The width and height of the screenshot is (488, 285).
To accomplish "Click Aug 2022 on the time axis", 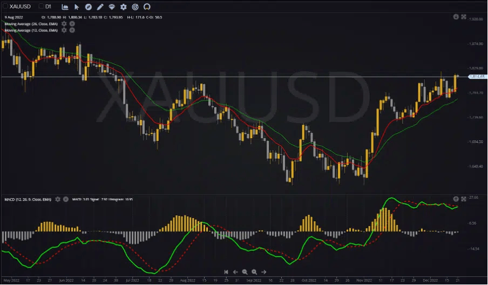I will click(188, 280).
